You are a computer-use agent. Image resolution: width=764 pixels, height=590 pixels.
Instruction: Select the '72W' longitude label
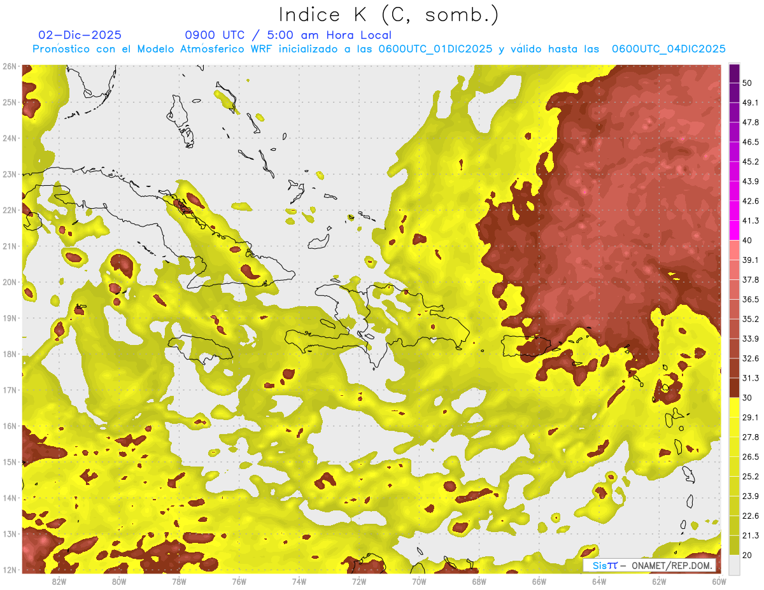click(359, 582)
